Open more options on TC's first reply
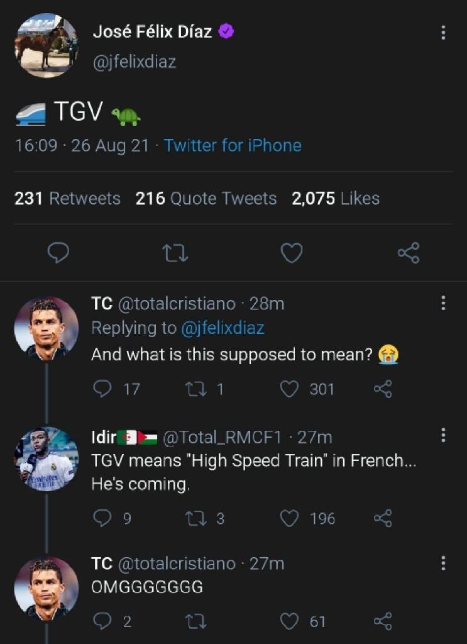 [x=443, y=303]
